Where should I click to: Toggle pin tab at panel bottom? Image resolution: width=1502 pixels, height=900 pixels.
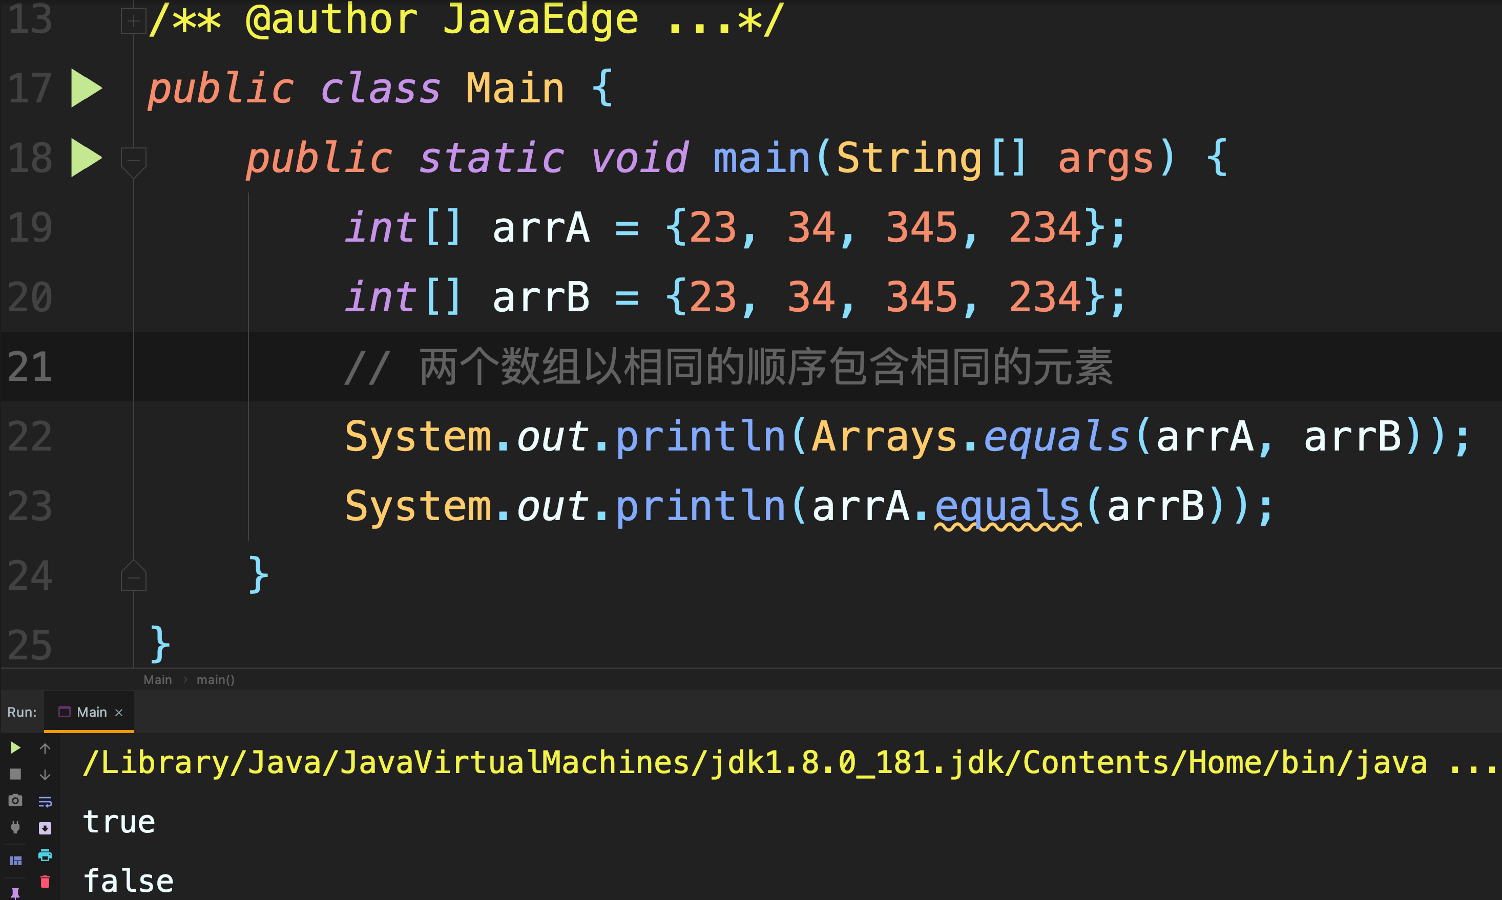(15, 893)
